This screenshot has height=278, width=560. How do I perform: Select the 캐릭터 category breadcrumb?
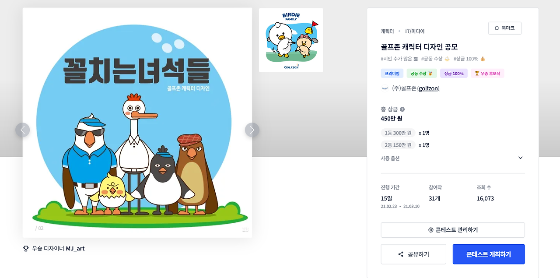(387, 31)
